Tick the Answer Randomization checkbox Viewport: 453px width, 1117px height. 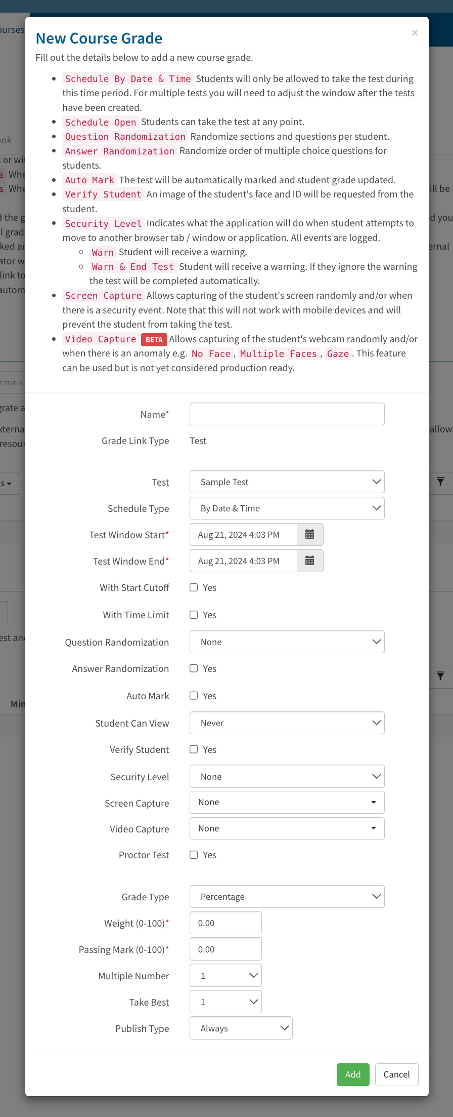tap(194, 668)
